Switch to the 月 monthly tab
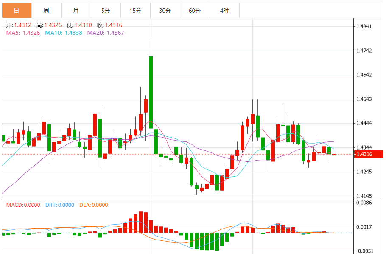 click(x=76, y=11)
